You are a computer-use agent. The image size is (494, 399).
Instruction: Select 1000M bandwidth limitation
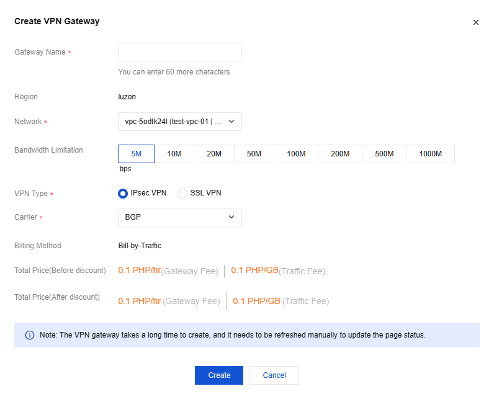tap(430, 154)
